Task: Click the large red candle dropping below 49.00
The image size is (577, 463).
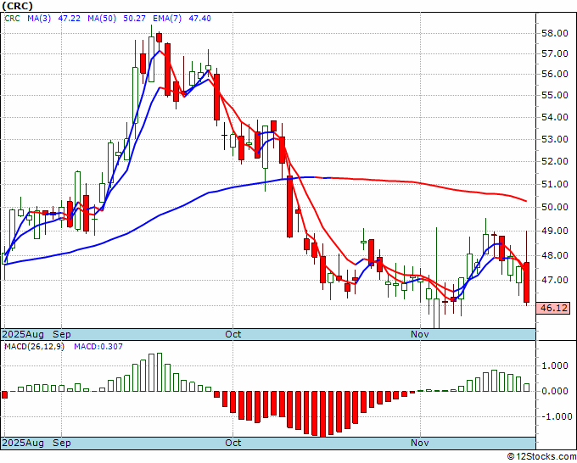Action: click(290, 207)
